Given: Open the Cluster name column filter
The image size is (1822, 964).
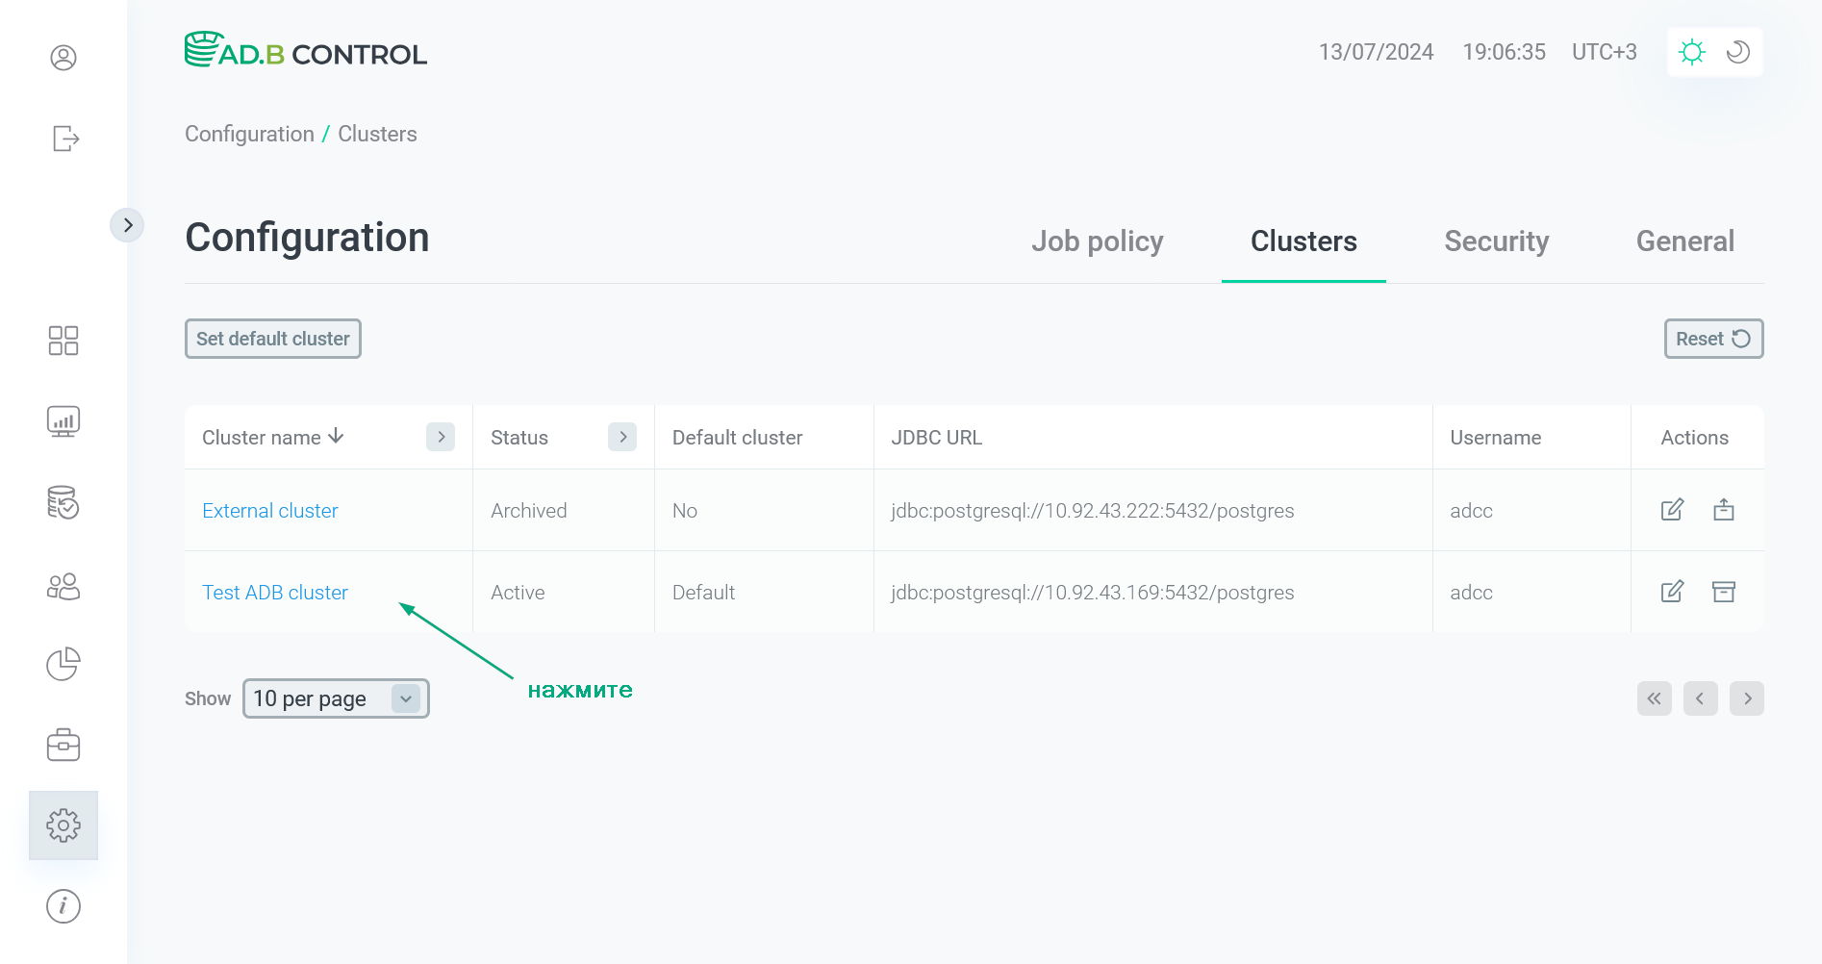Looking at the screenshot, I should pos(441,437).
